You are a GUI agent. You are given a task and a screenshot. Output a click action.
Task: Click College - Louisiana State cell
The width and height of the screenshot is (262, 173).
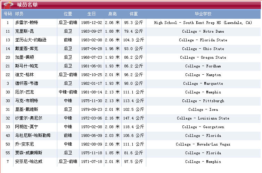tap(203, 118)
